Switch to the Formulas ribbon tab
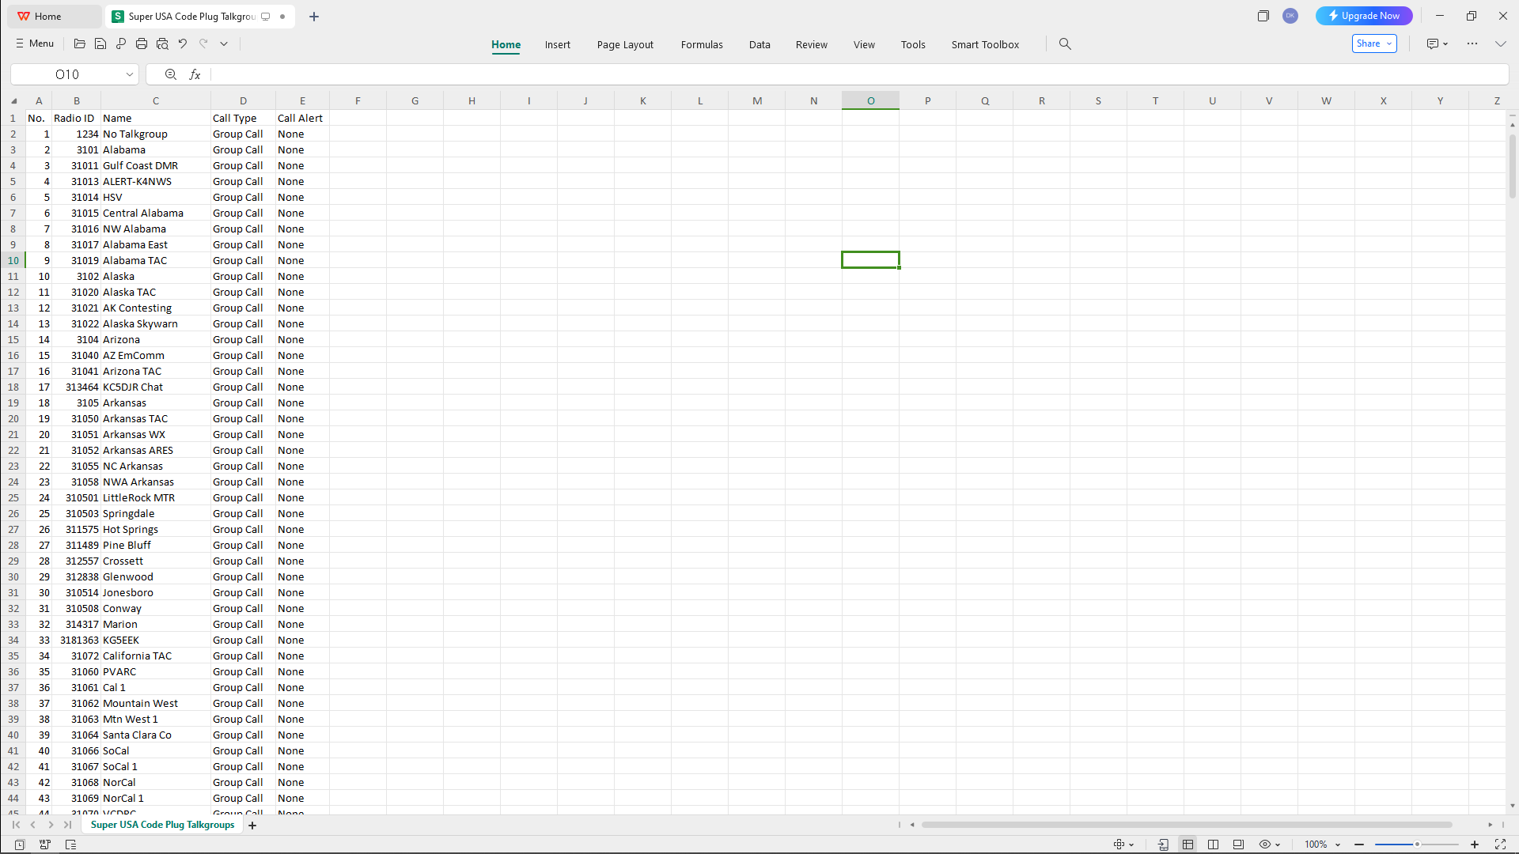This screenshot has height=854, width=1519. point(702,44)
